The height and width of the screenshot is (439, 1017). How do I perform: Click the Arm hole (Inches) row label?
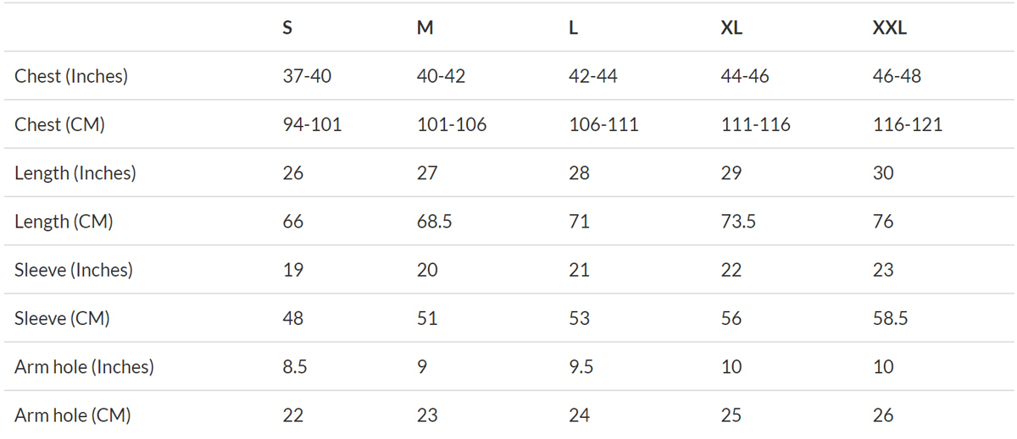[x=84, y=367]
